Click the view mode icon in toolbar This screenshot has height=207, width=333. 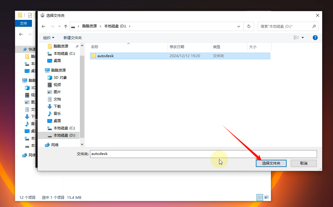point(296,38)
